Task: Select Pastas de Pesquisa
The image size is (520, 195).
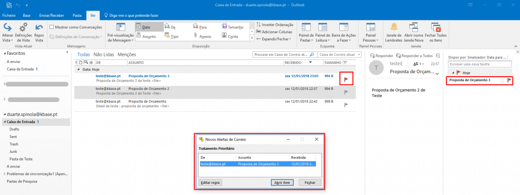Action: [22, 181]
